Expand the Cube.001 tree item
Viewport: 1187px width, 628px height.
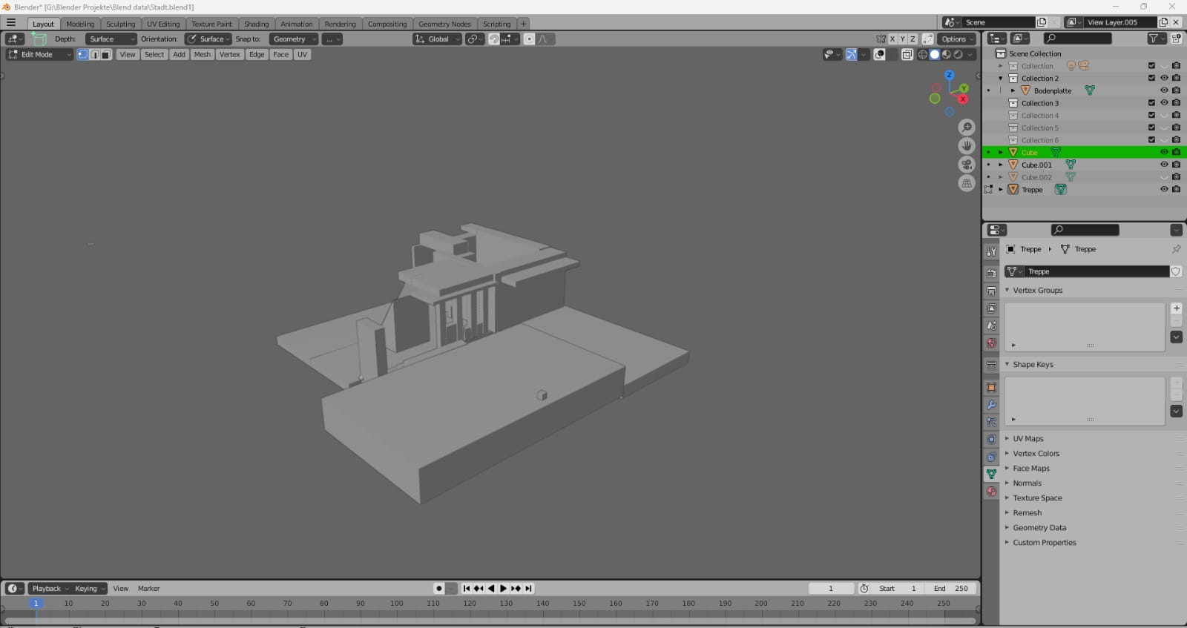coord(1001,165)
